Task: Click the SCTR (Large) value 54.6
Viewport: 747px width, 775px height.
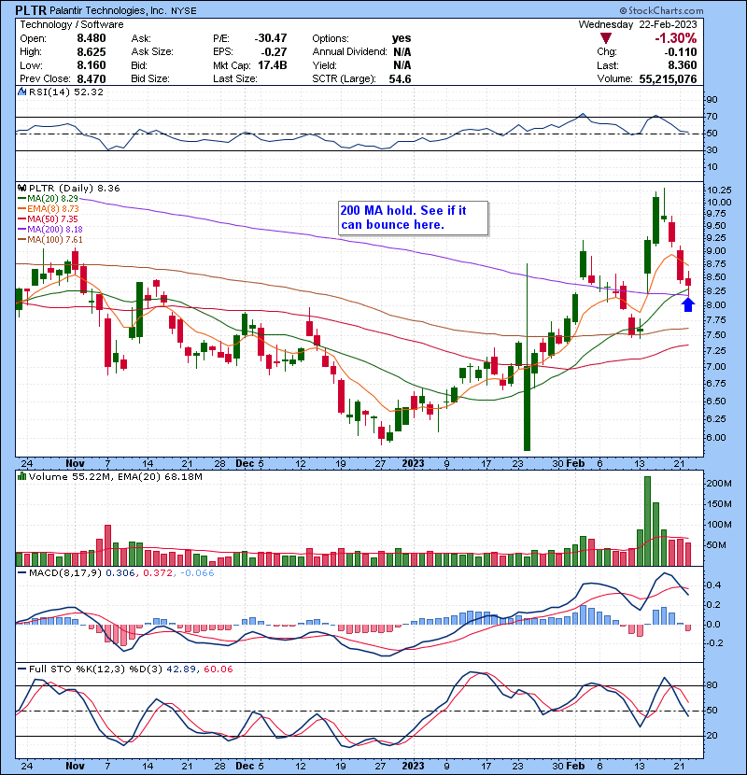Action: [x=400, y=78]
